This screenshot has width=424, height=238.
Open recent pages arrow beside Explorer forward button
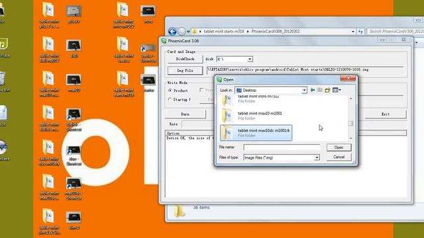(x=188, y=32)
